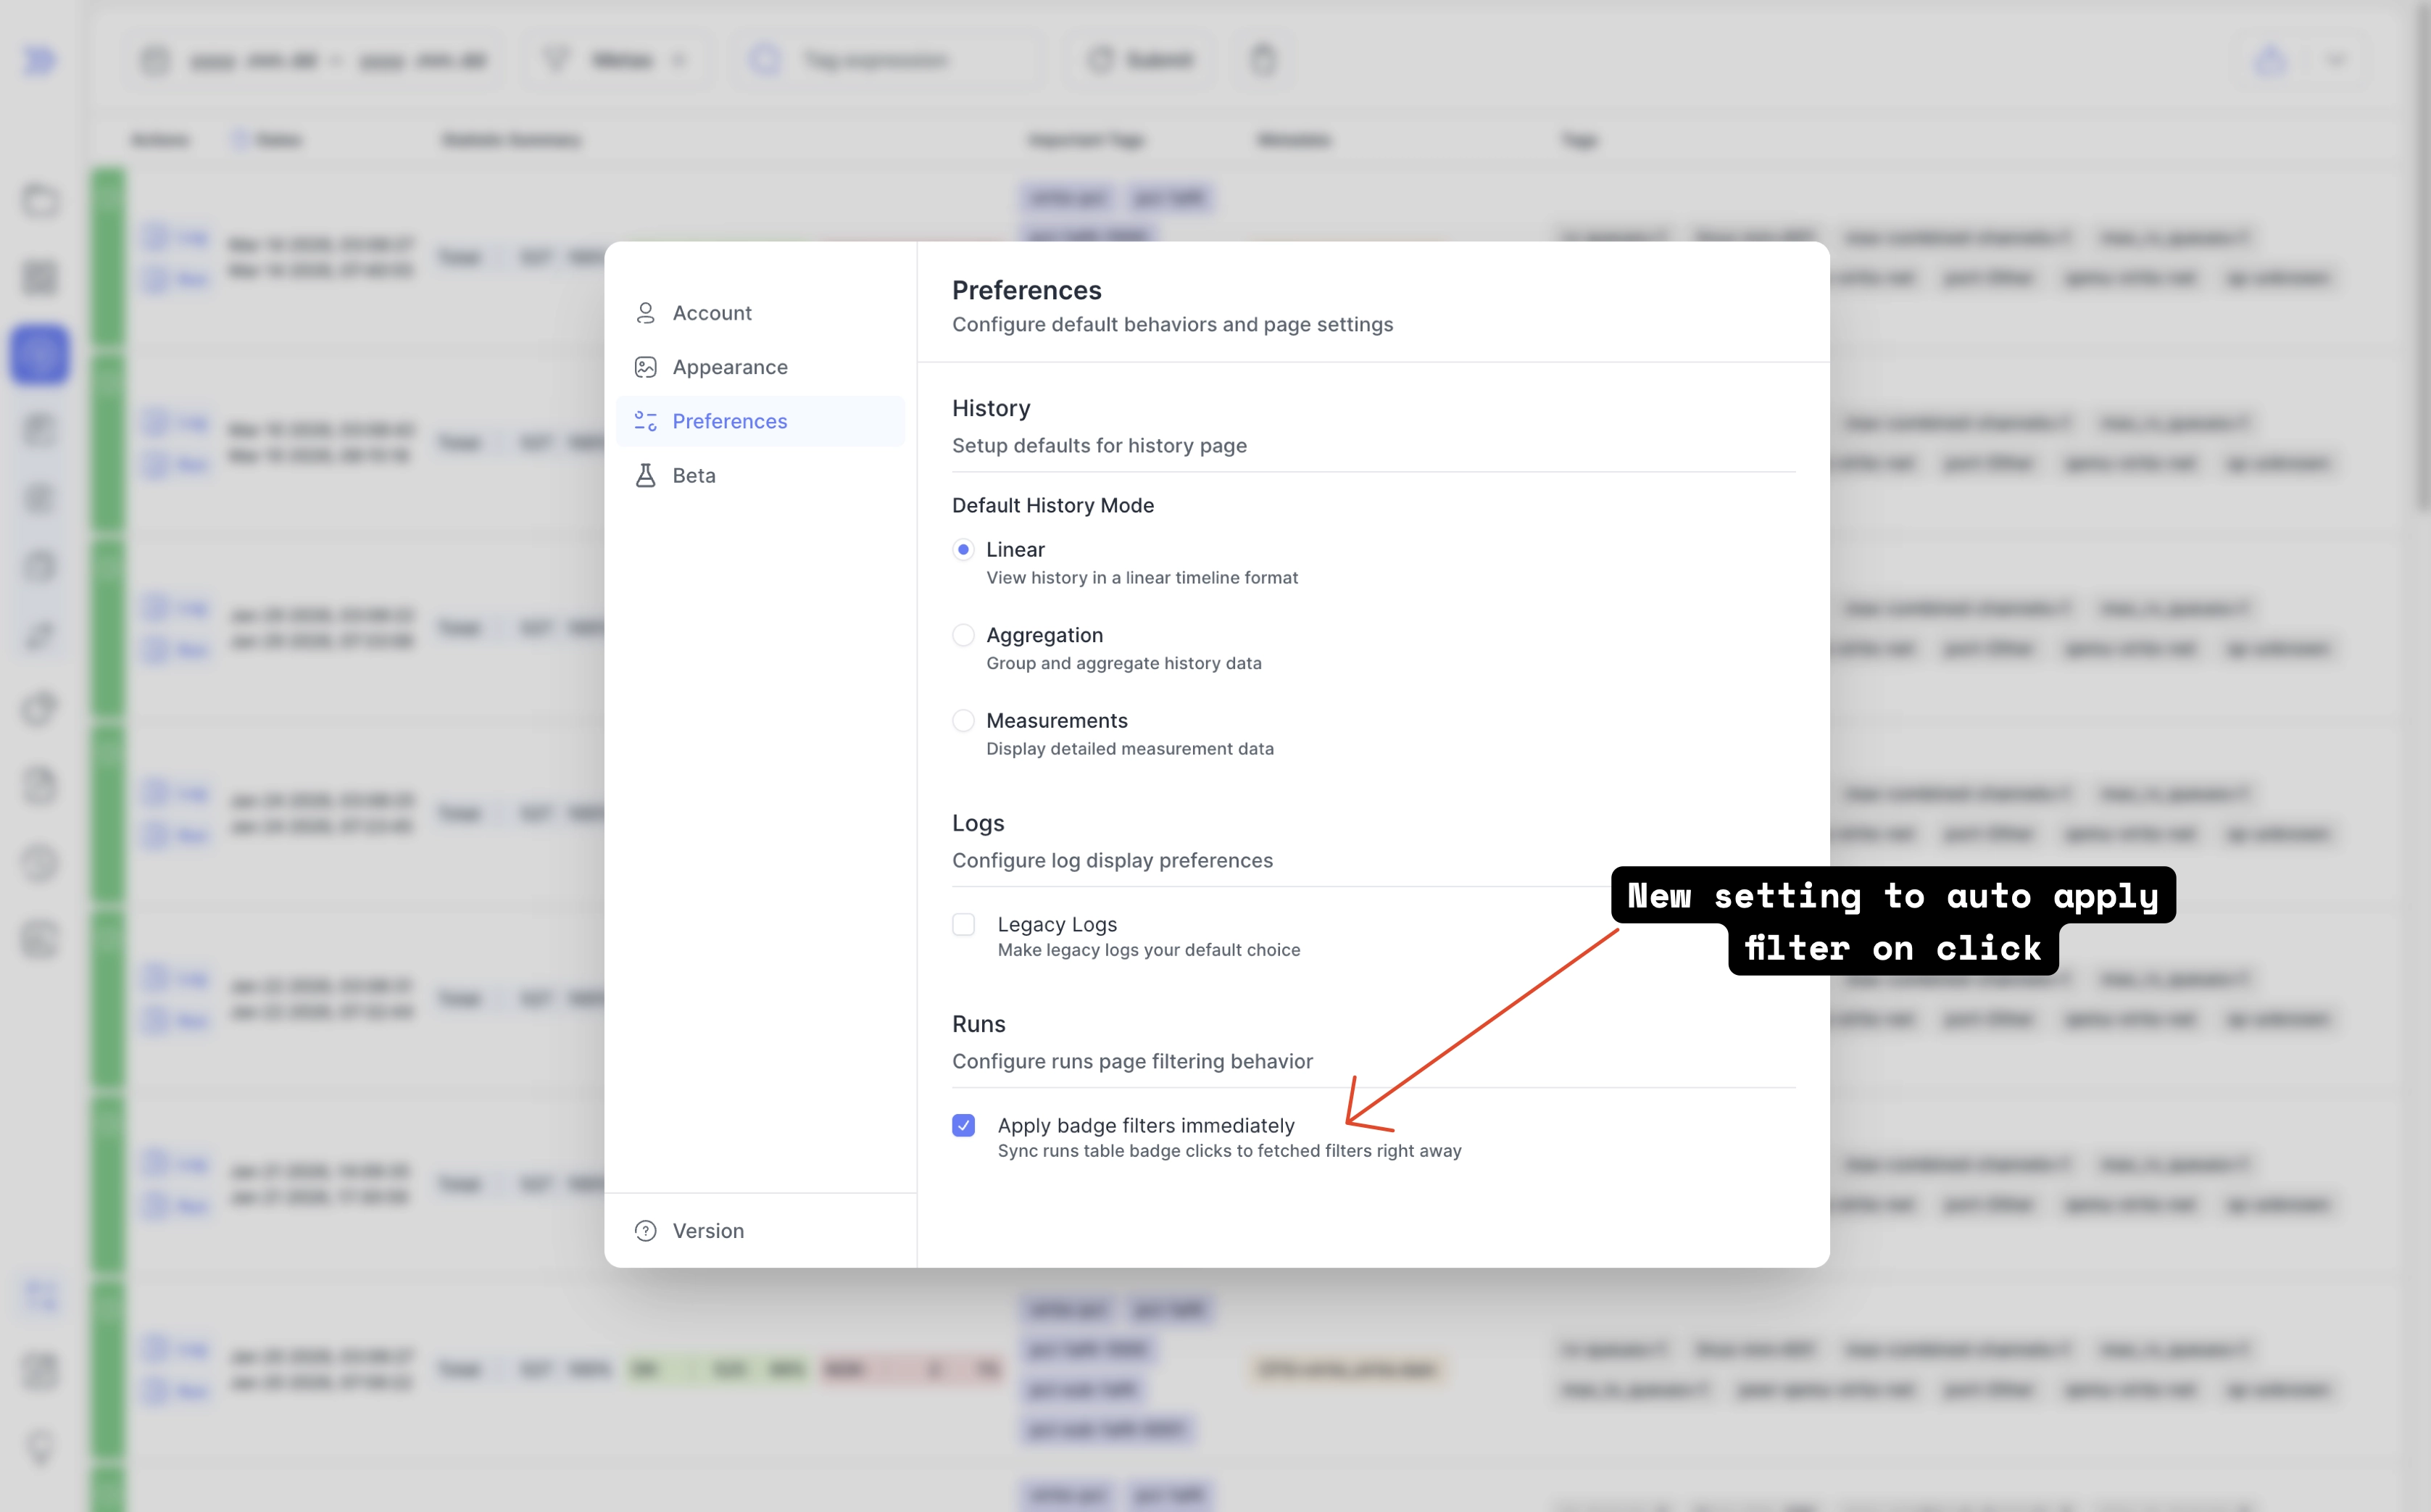Click the Beta flask icon
This screenshot has height=1512, width=2431.
coord(645,475)
